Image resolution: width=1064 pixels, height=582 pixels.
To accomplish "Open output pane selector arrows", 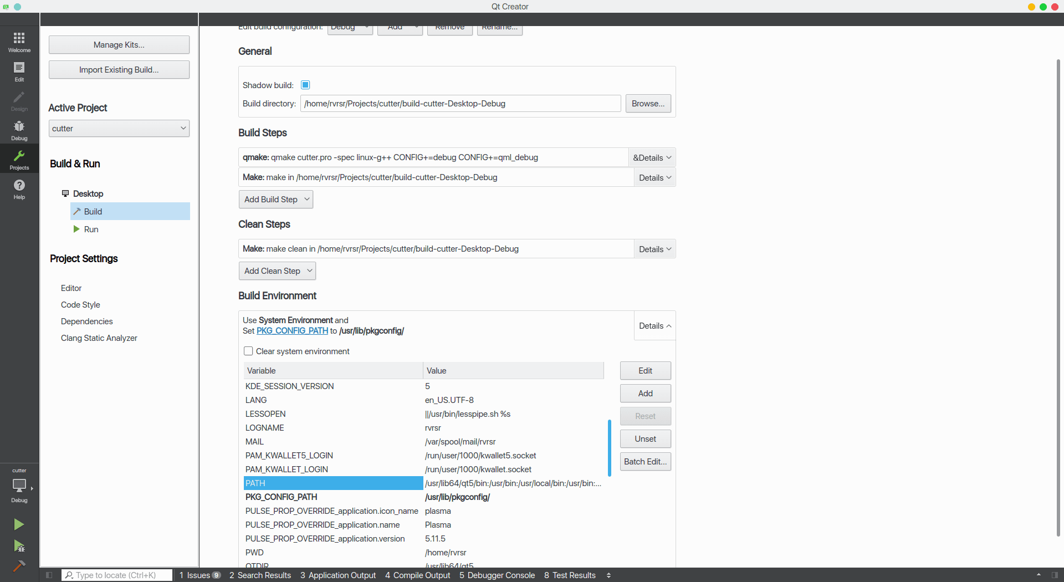I will coord(608,575).
